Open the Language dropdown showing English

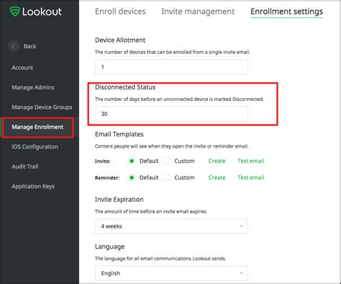click(x=171, y=273)
